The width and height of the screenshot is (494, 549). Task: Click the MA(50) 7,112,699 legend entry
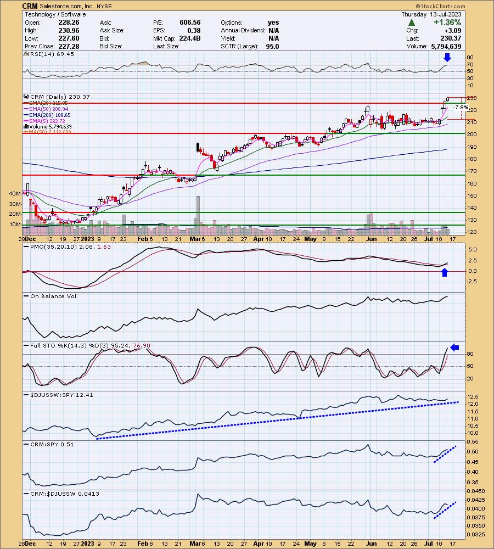50,132
